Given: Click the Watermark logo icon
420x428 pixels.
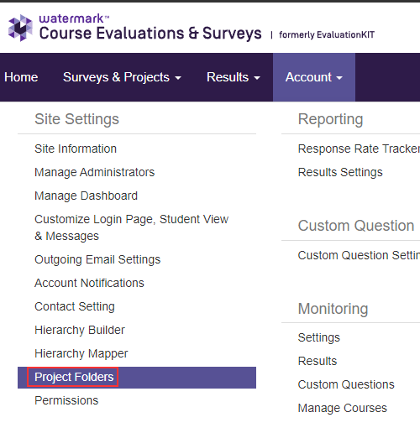Looking at the screenshot, I should click(20, 28).
